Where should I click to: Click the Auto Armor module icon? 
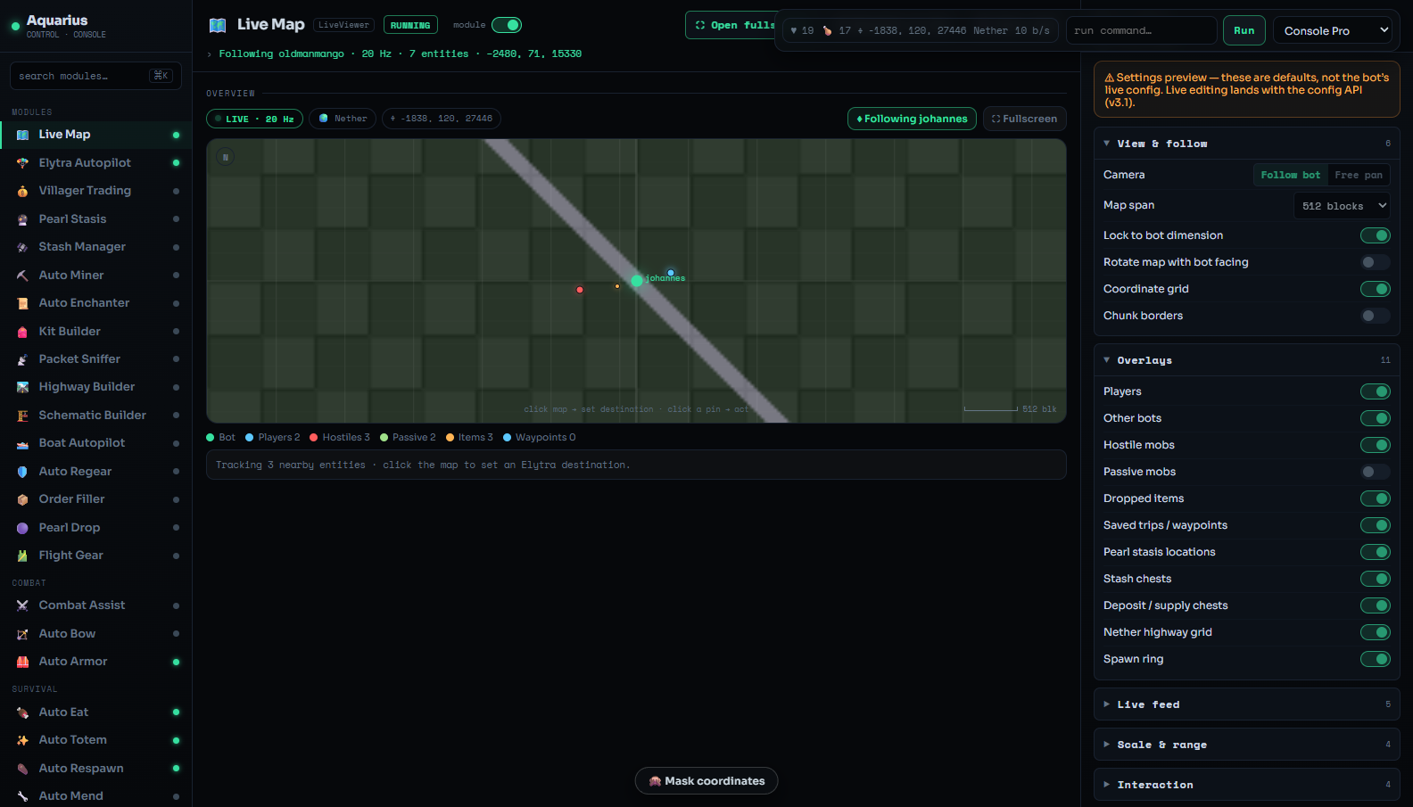[x=22, y=662]
